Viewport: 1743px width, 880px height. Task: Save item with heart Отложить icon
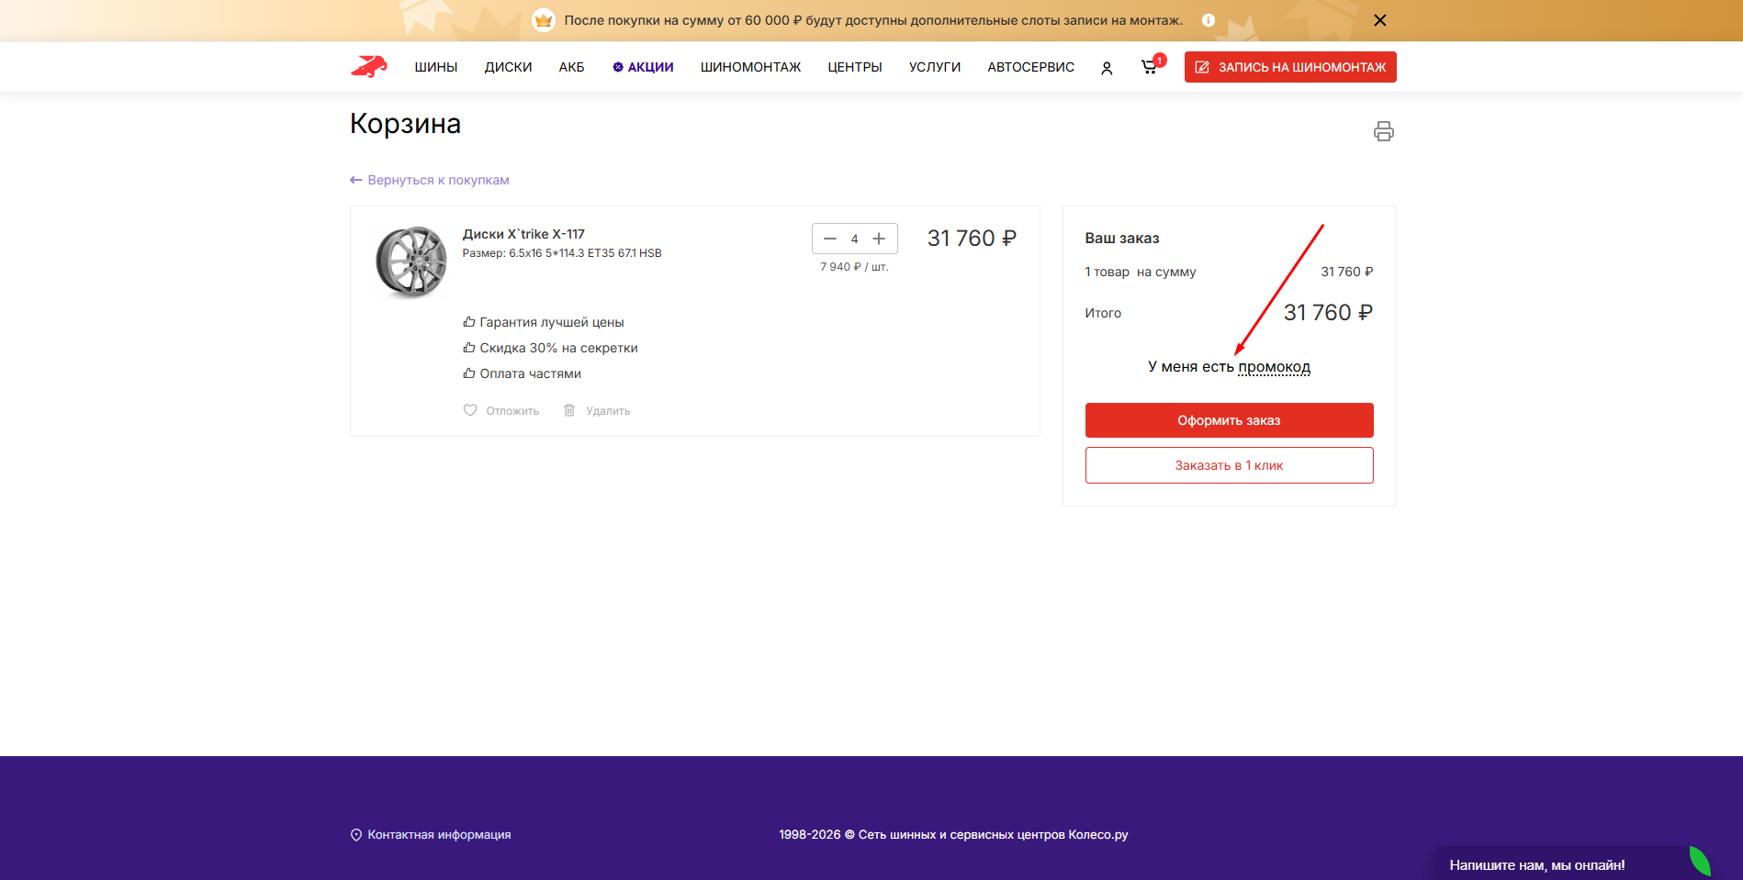pyautogui.click(x=470, y=410)
